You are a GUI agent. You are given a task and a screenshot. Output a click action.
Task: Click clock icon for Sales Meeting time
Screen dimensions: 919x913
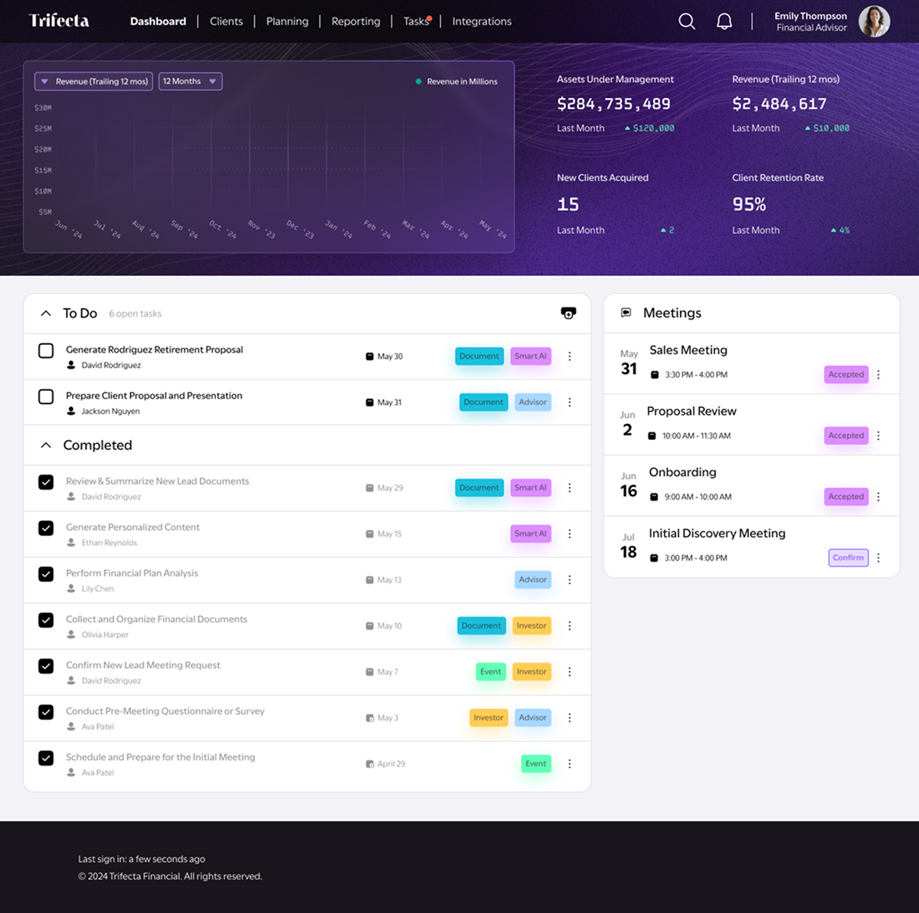click(655, 375)
